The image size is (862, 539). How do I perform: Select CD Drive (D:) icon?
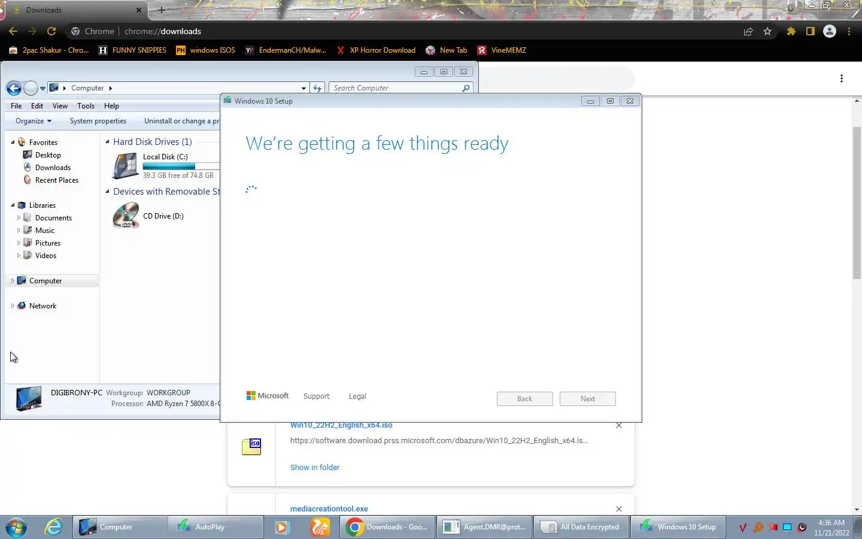click(x=126, y=216)
